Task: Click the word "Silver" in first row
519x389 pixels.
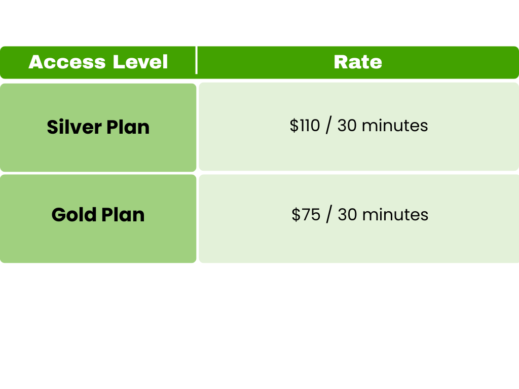Action: pyautogui.click(x=74, y=127)
